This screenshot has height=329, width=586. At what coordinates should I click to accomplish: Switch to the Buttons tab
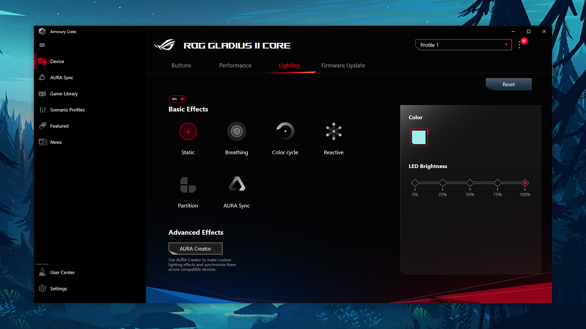(181, 65)
